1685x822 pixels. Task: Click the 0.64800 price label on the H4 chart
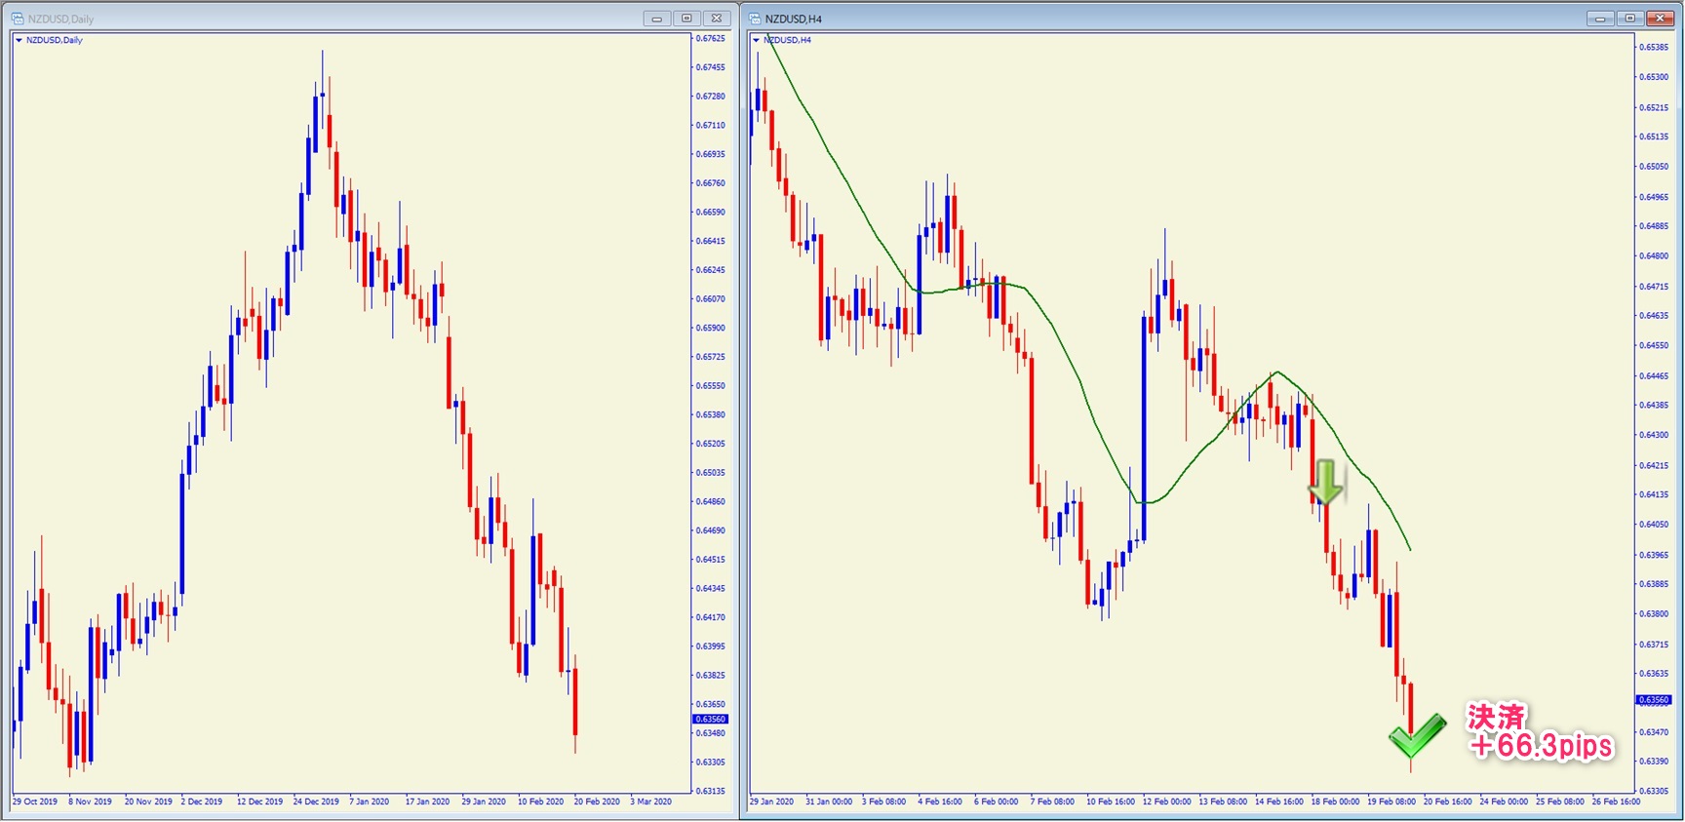click(1654, 255)
